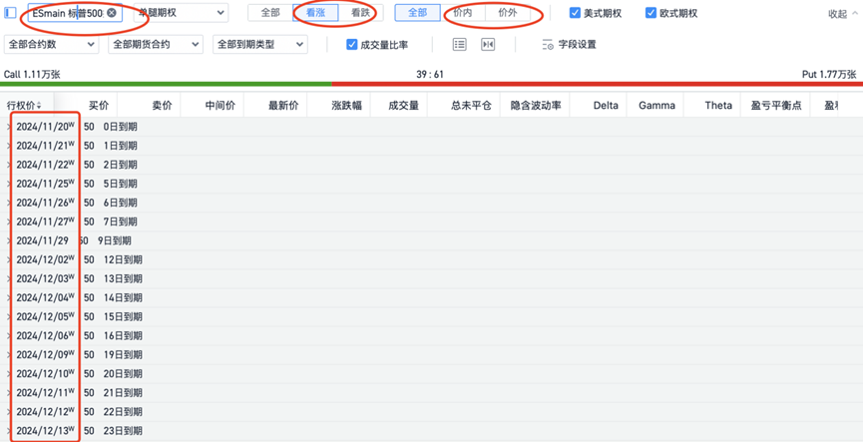Select the 2024/12/12 '22日到期' row

[431, 412]
